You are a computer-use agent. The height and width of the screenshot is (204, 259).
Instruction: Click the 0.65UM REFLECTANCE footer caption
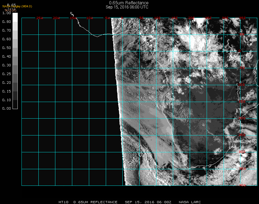click(x=95, y=202)
